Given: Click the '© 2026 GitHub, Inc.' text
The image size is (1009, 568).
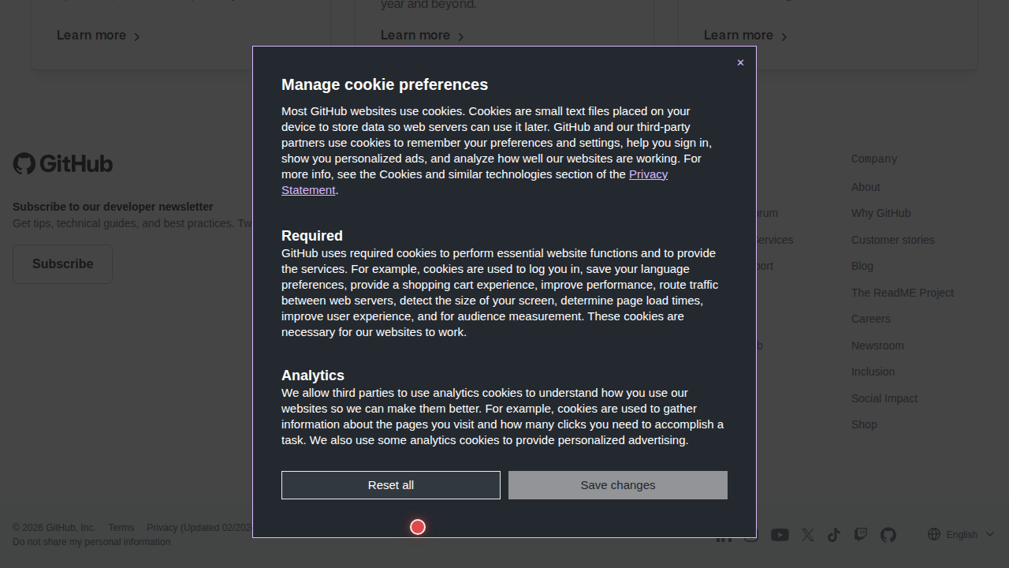Looking at the screenshot, I should (x=54, y=528).
